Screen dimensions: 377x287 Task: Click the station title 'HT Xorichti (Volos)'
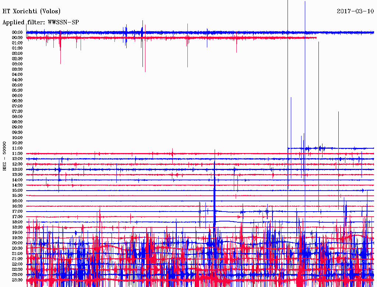(32, 11)
